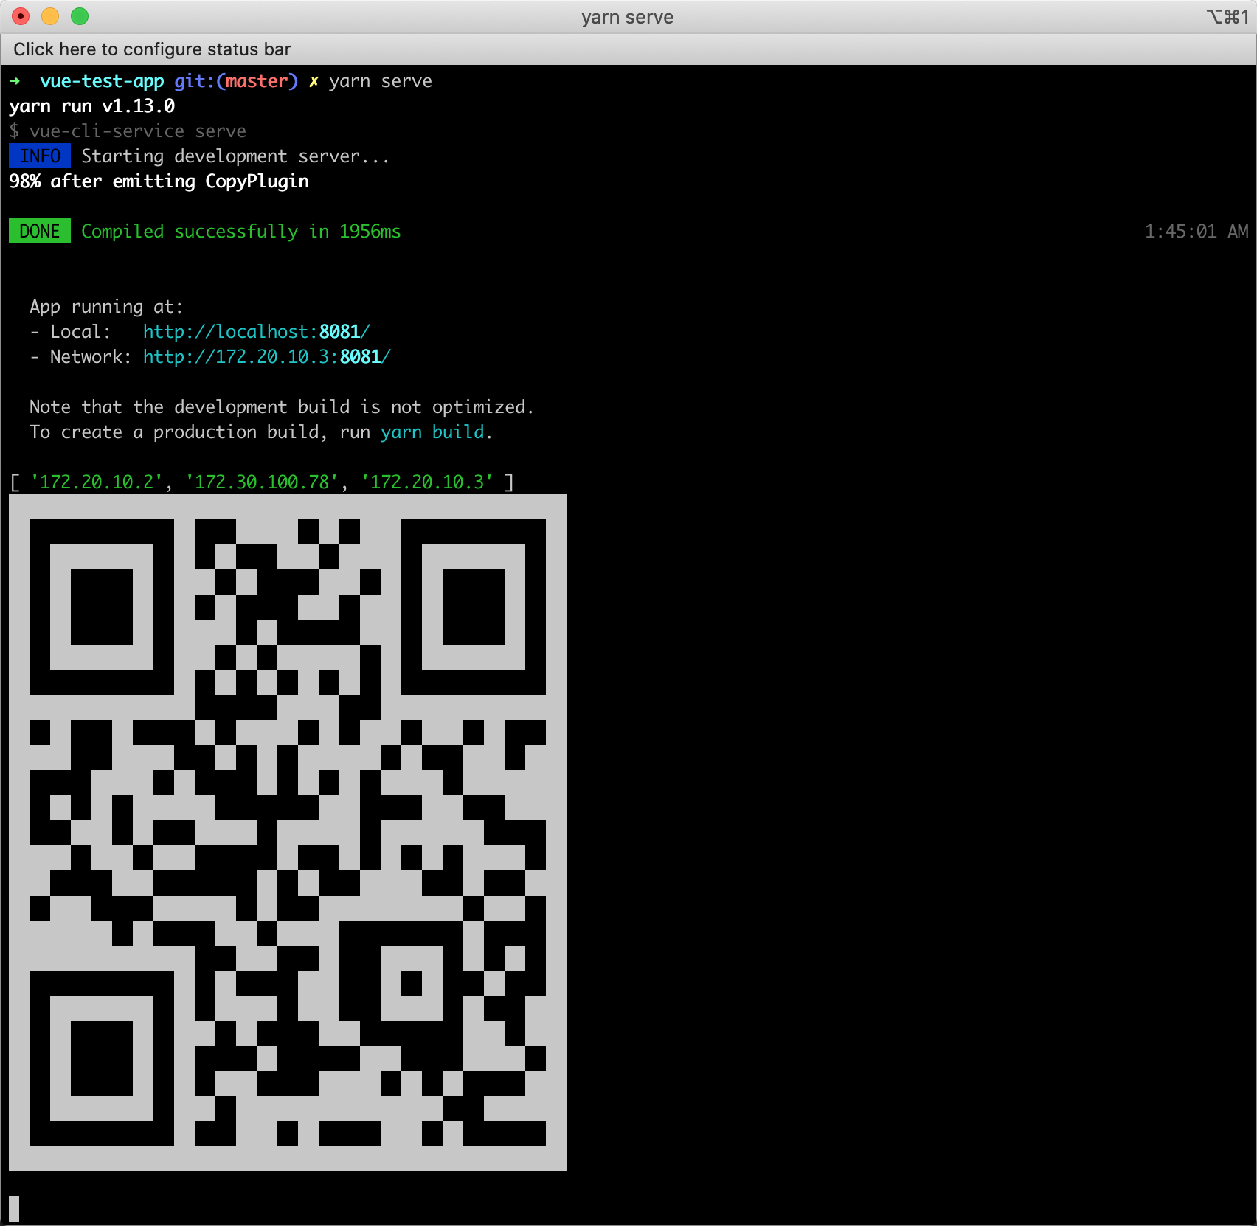The width and height of the screenshot is (1257, 1226).
Task: Click the green DONE badge
Action: coord(40,232)
